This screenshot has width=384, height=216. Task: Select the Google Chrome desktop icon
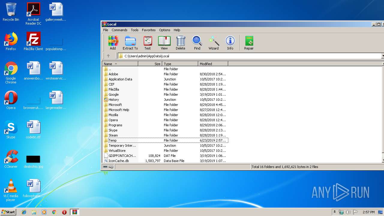[11, 73]
